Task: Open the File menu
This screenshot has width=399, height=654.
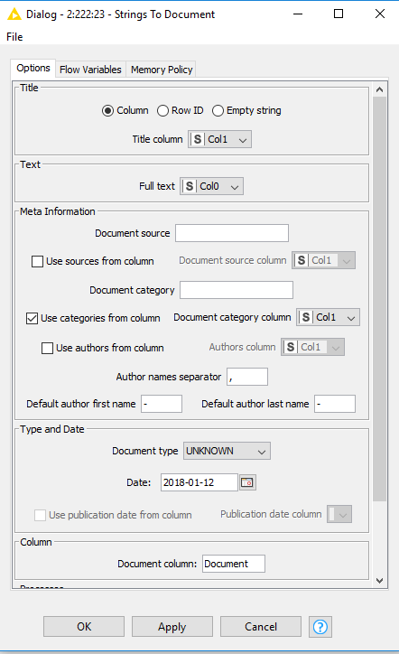Action: point(14,37)
